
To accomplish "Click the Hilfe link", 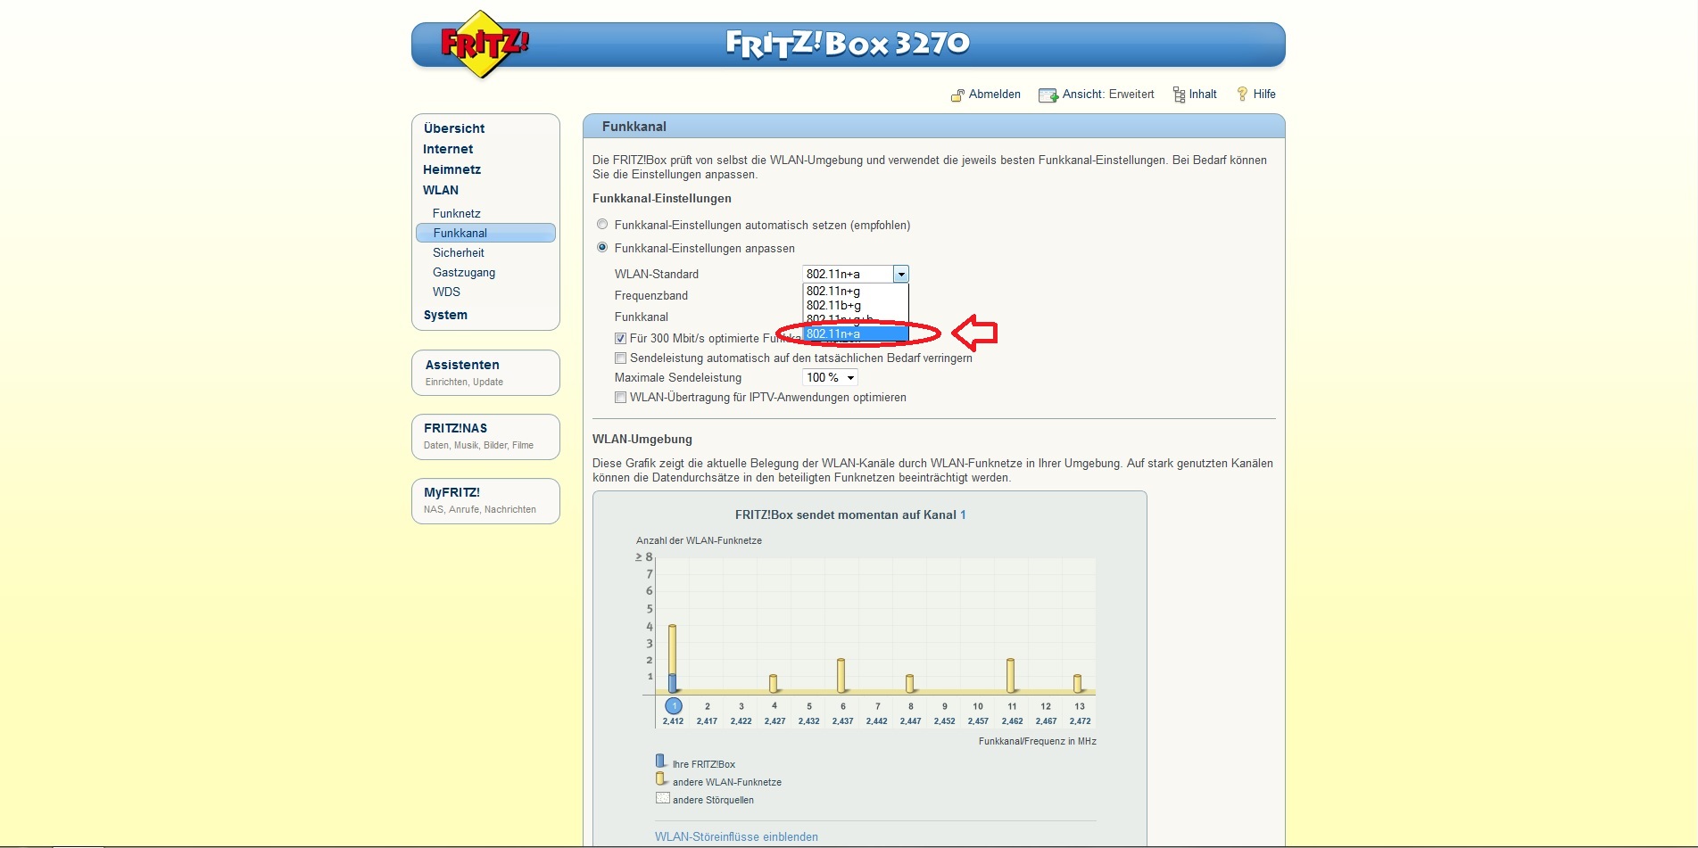I will pos(1264,94).
